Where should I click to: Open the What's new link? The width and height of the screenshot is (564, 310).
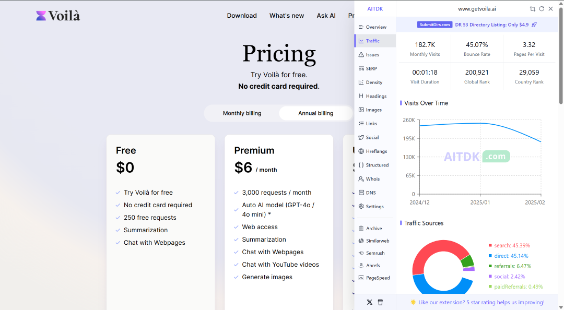click(x=287, y=16)
